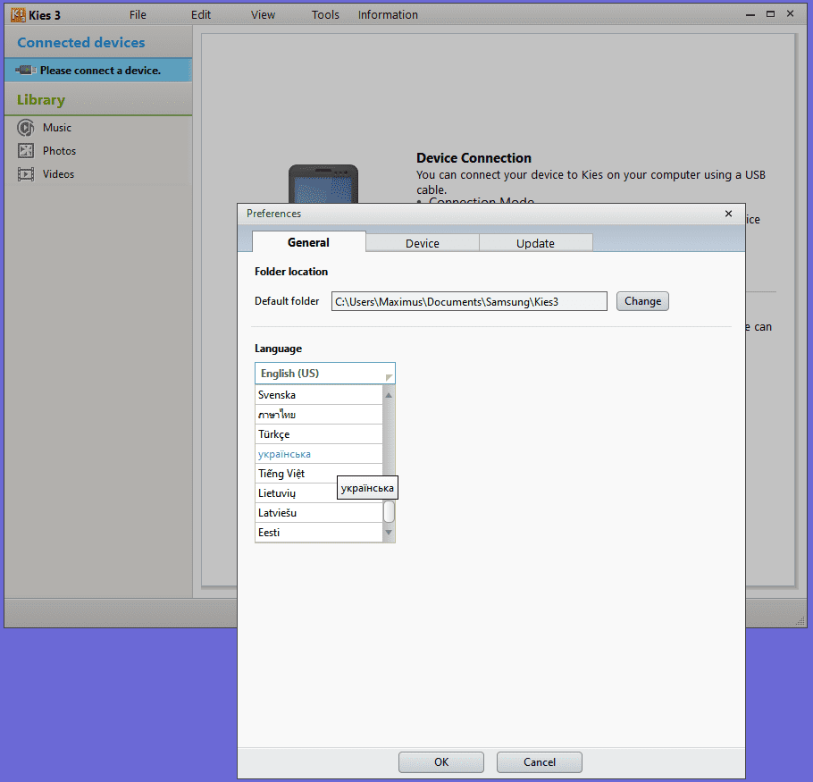
Task: Open the File menu
Action: [x=138, y=14]
